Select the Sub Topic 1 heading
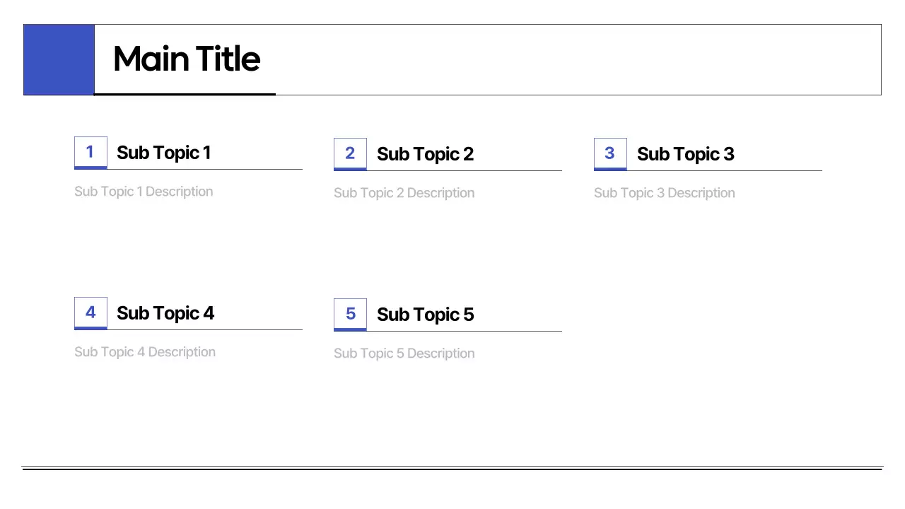 163,153
